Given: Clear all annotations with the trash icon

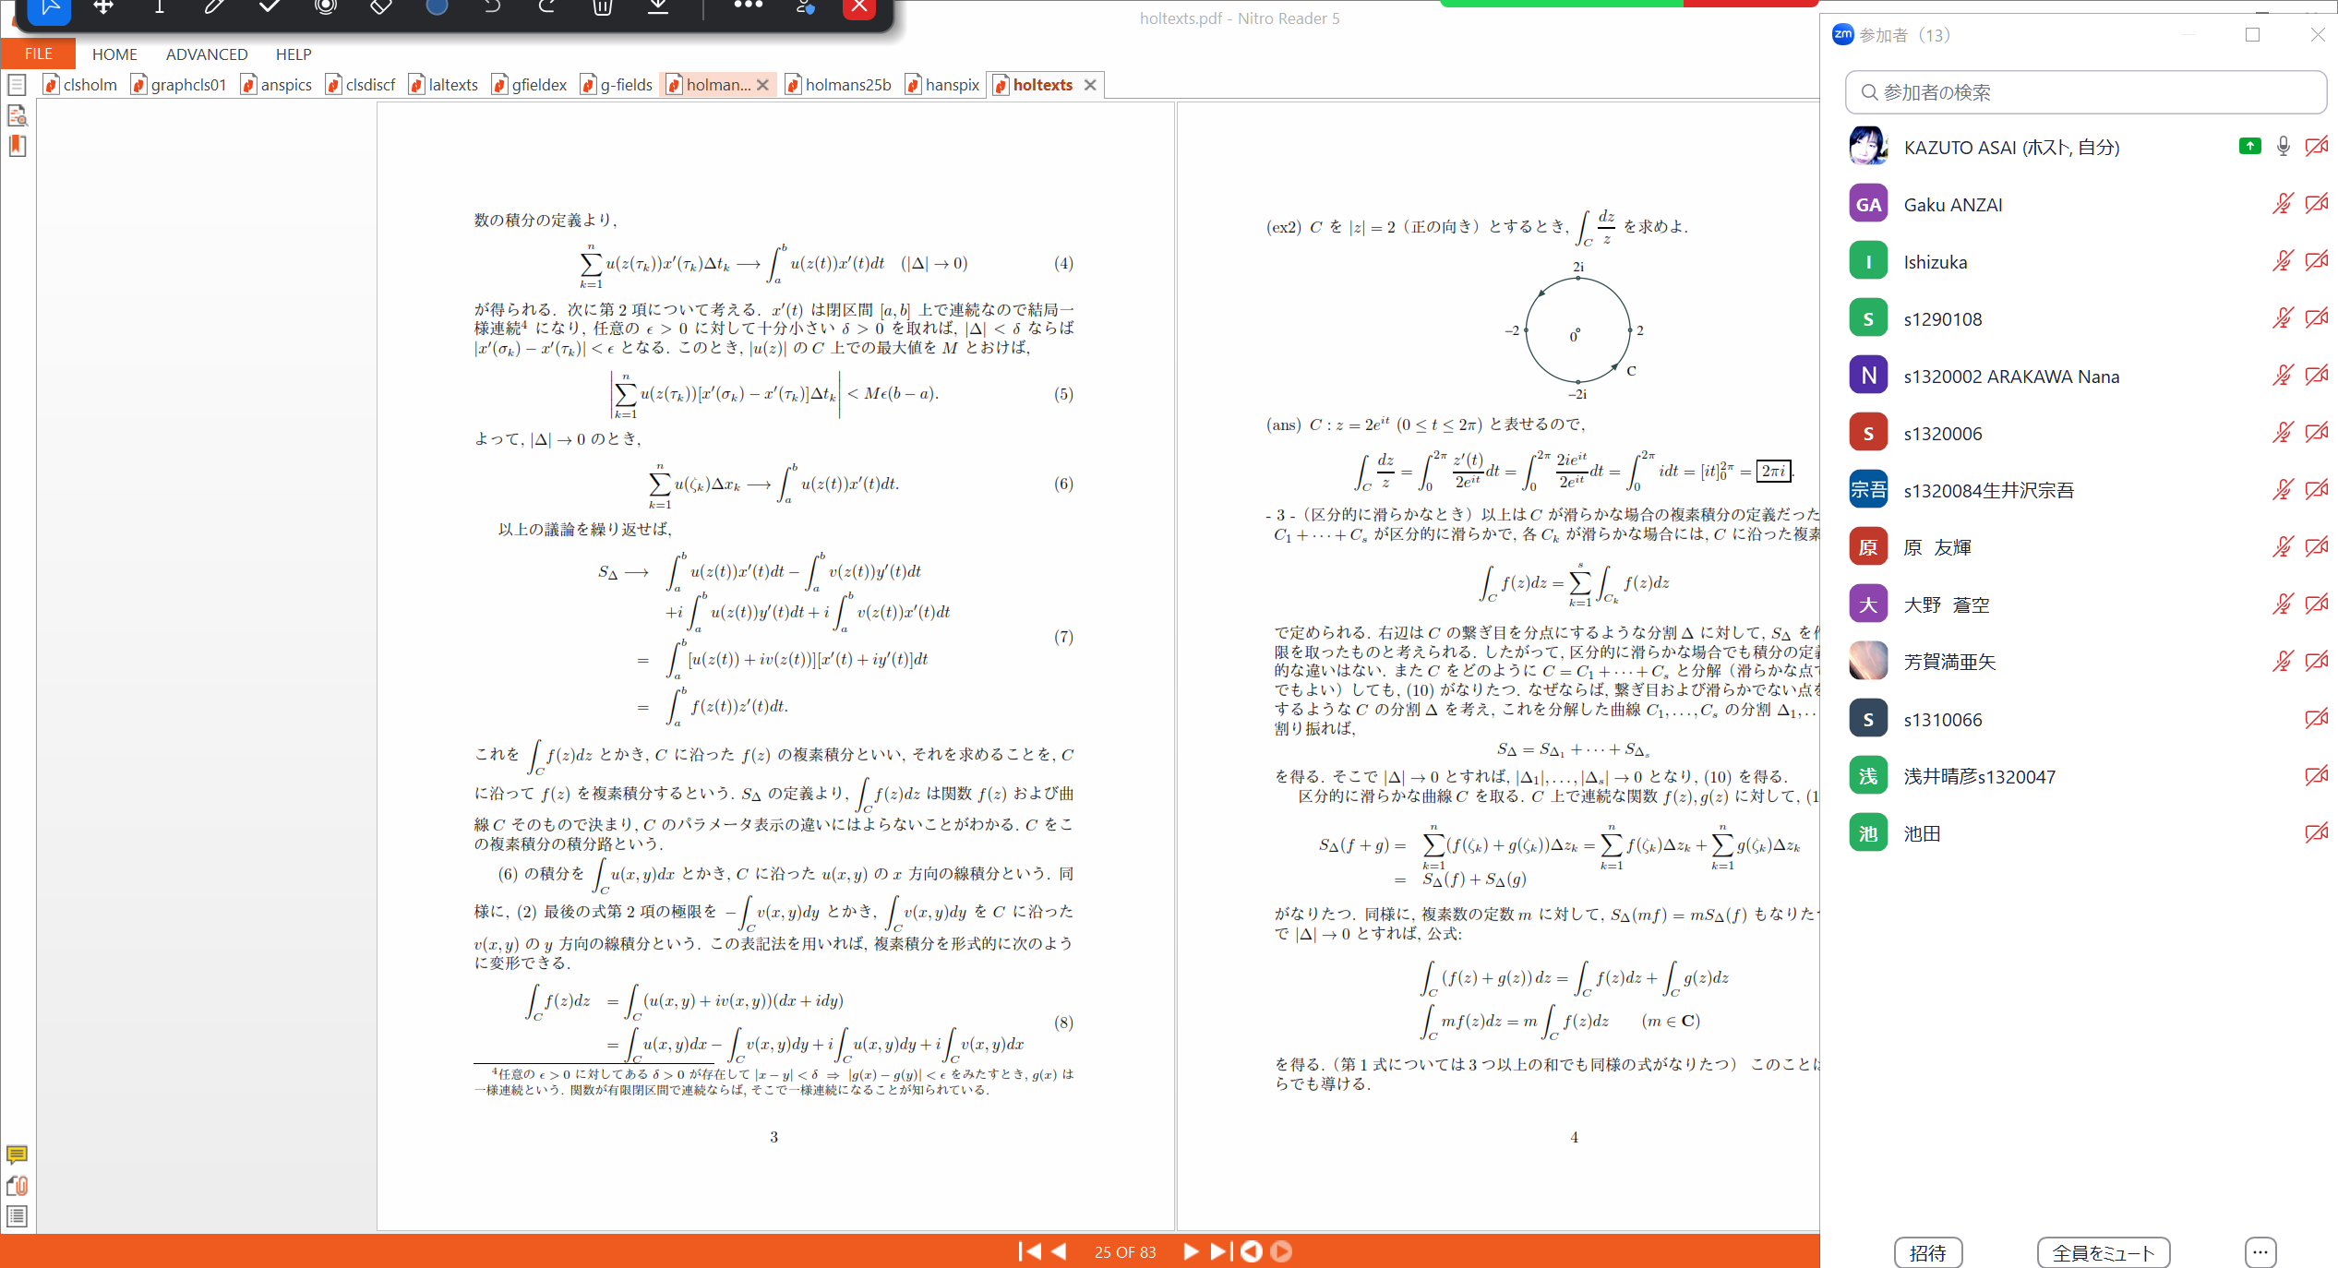Looking at the screenshot, I should 603,7.
